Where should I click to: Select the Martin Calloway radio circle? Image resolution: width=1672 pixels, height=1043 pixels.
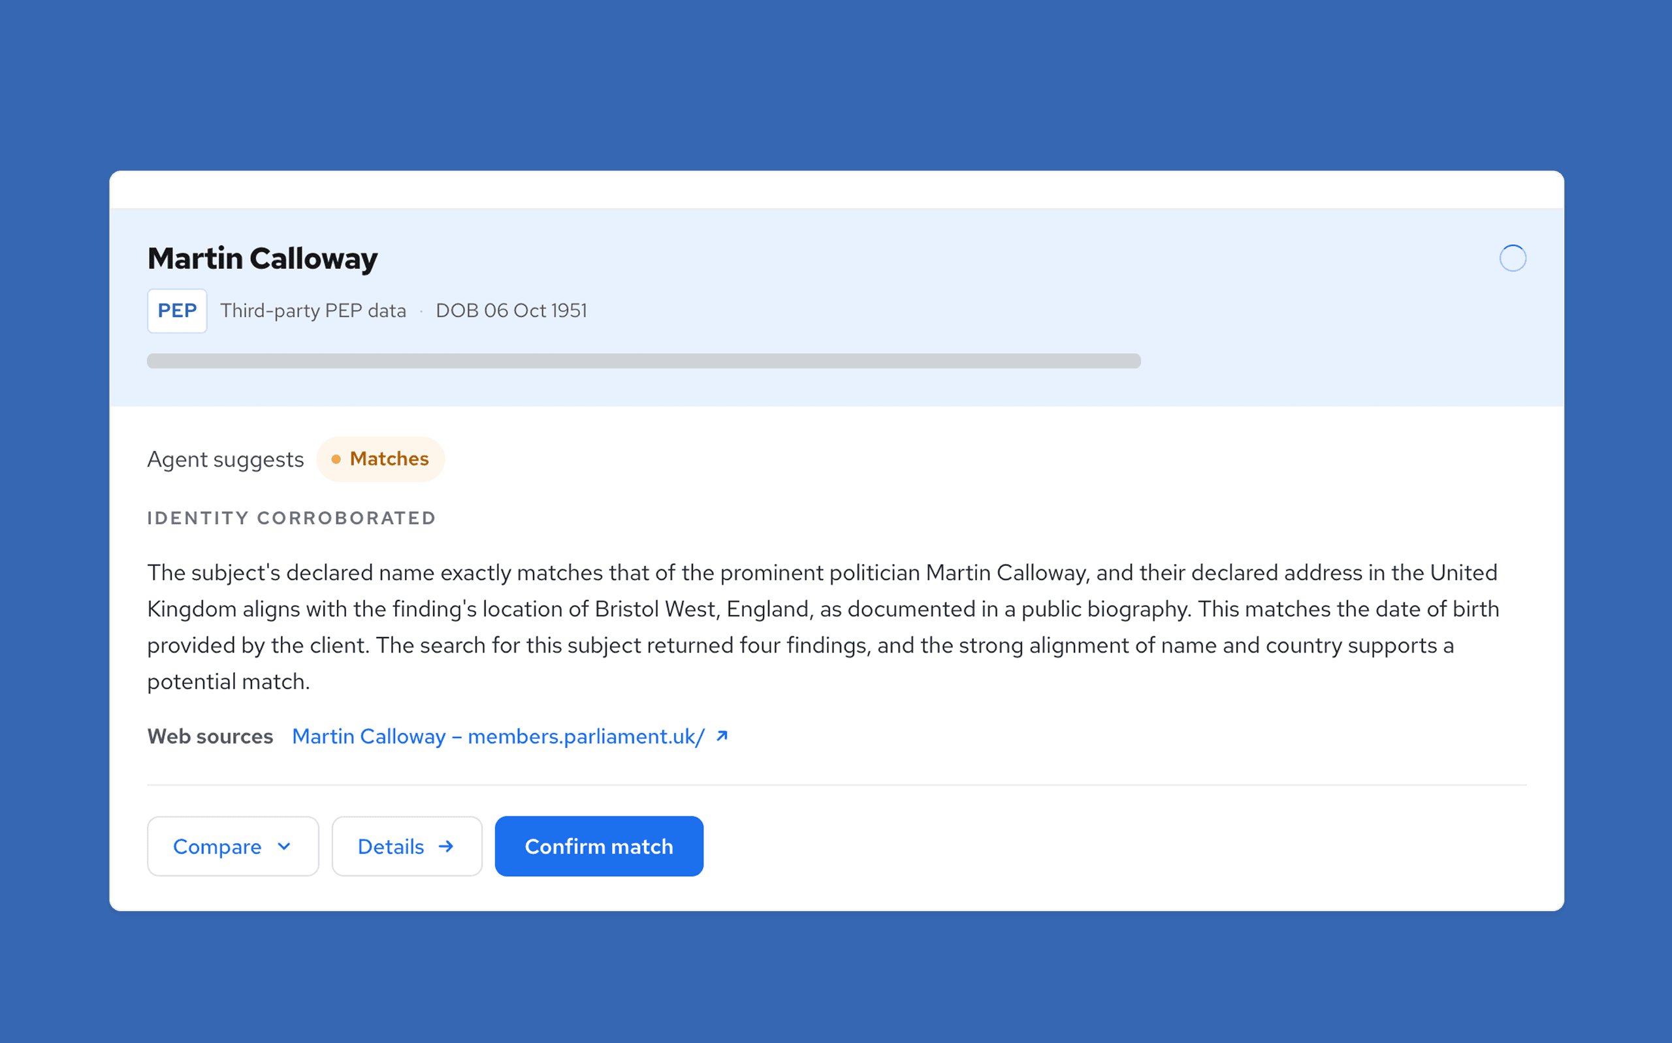[1512, 258]
